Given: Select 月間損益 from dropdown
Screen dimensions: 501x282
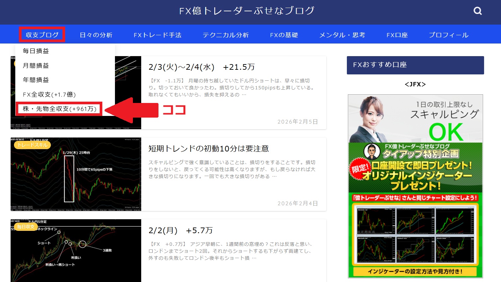Looking at the screenshot, I should pos(36,65).
